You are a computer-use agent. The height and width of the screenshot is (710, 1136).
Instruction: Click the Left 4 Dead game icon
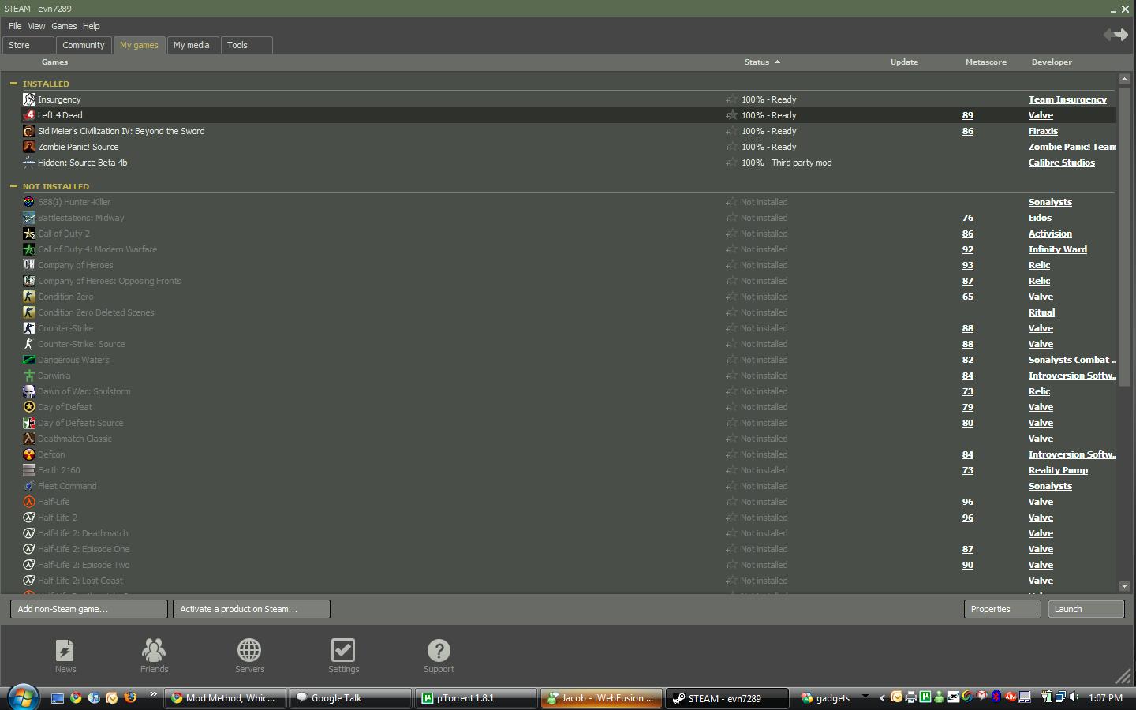pyautogui.click(x=29, y=115)
